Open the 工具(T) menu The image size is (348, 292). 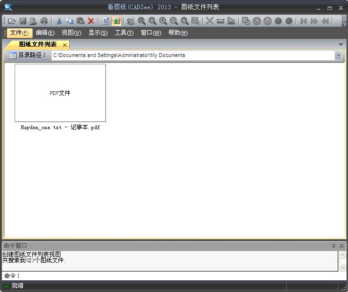pos(124,33)
